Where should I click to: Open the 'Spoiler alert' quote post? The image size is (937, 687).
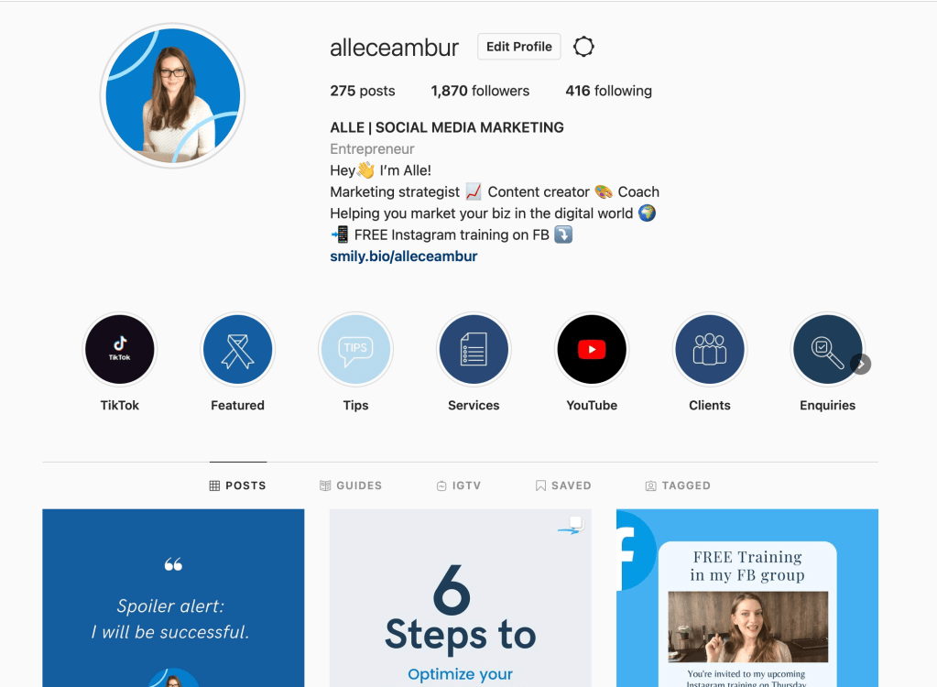[x=173, y=598]
